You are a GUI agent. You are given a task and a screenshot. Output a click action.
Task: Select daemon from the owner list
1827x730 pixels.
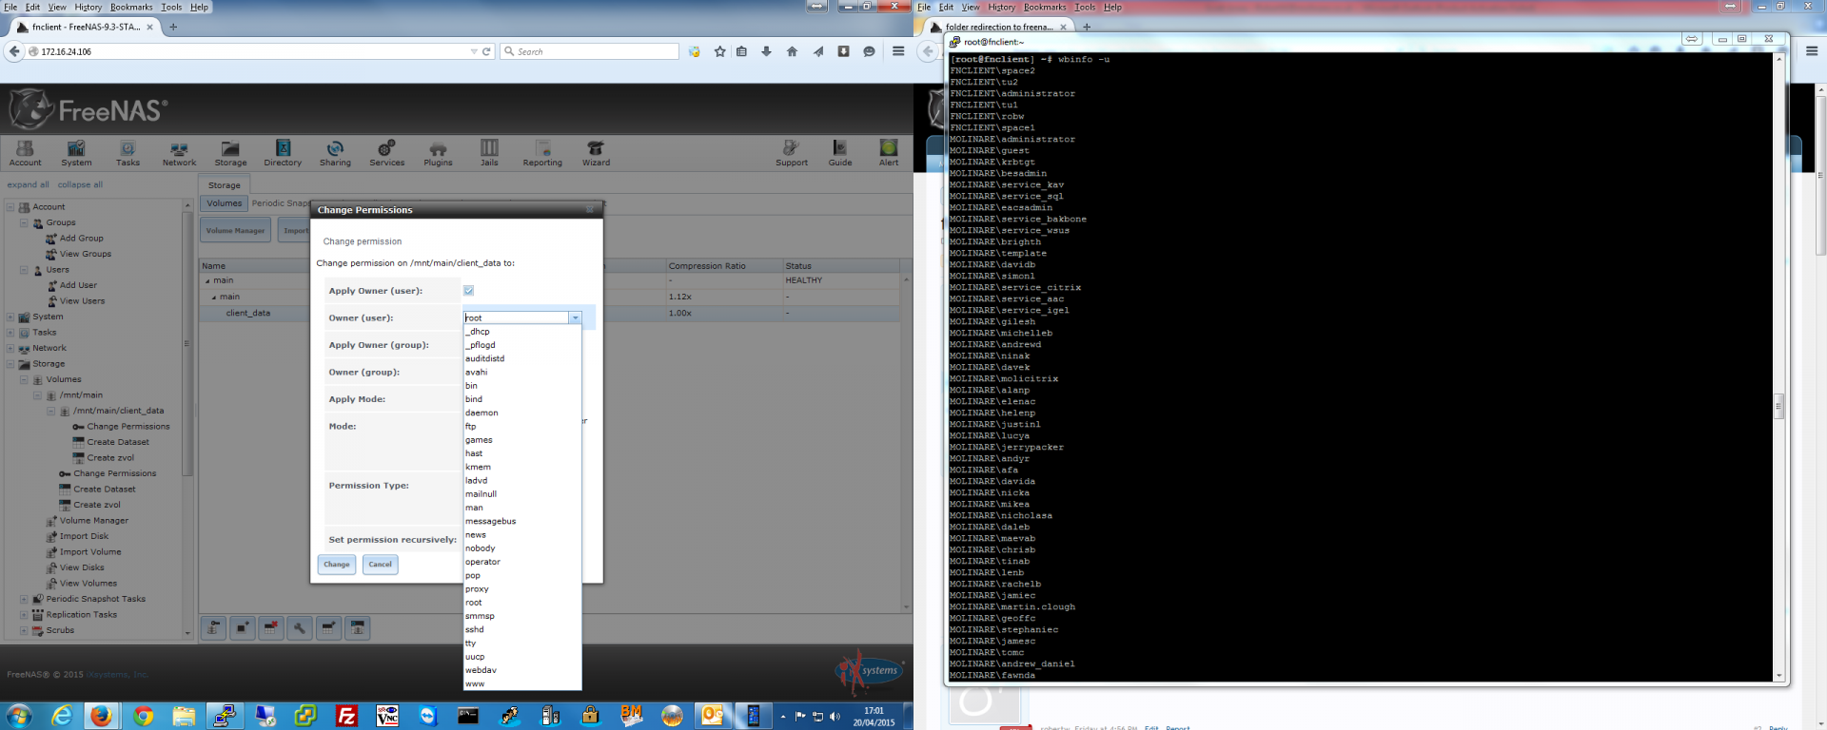(x=521, y=413)
